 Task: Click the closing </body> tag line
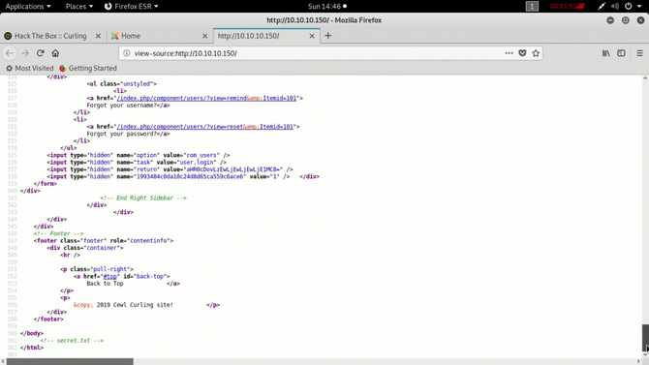tap(32, 334)
